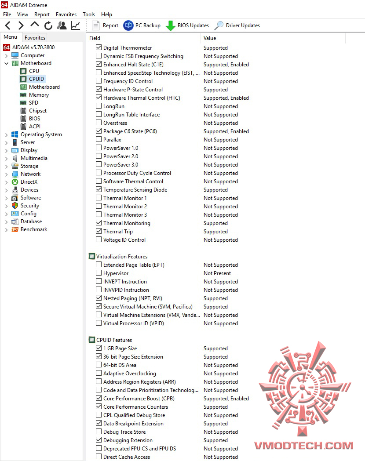Click the SPD module icon in tree
This screenshot has height=461, width=365.
(23, 103)
